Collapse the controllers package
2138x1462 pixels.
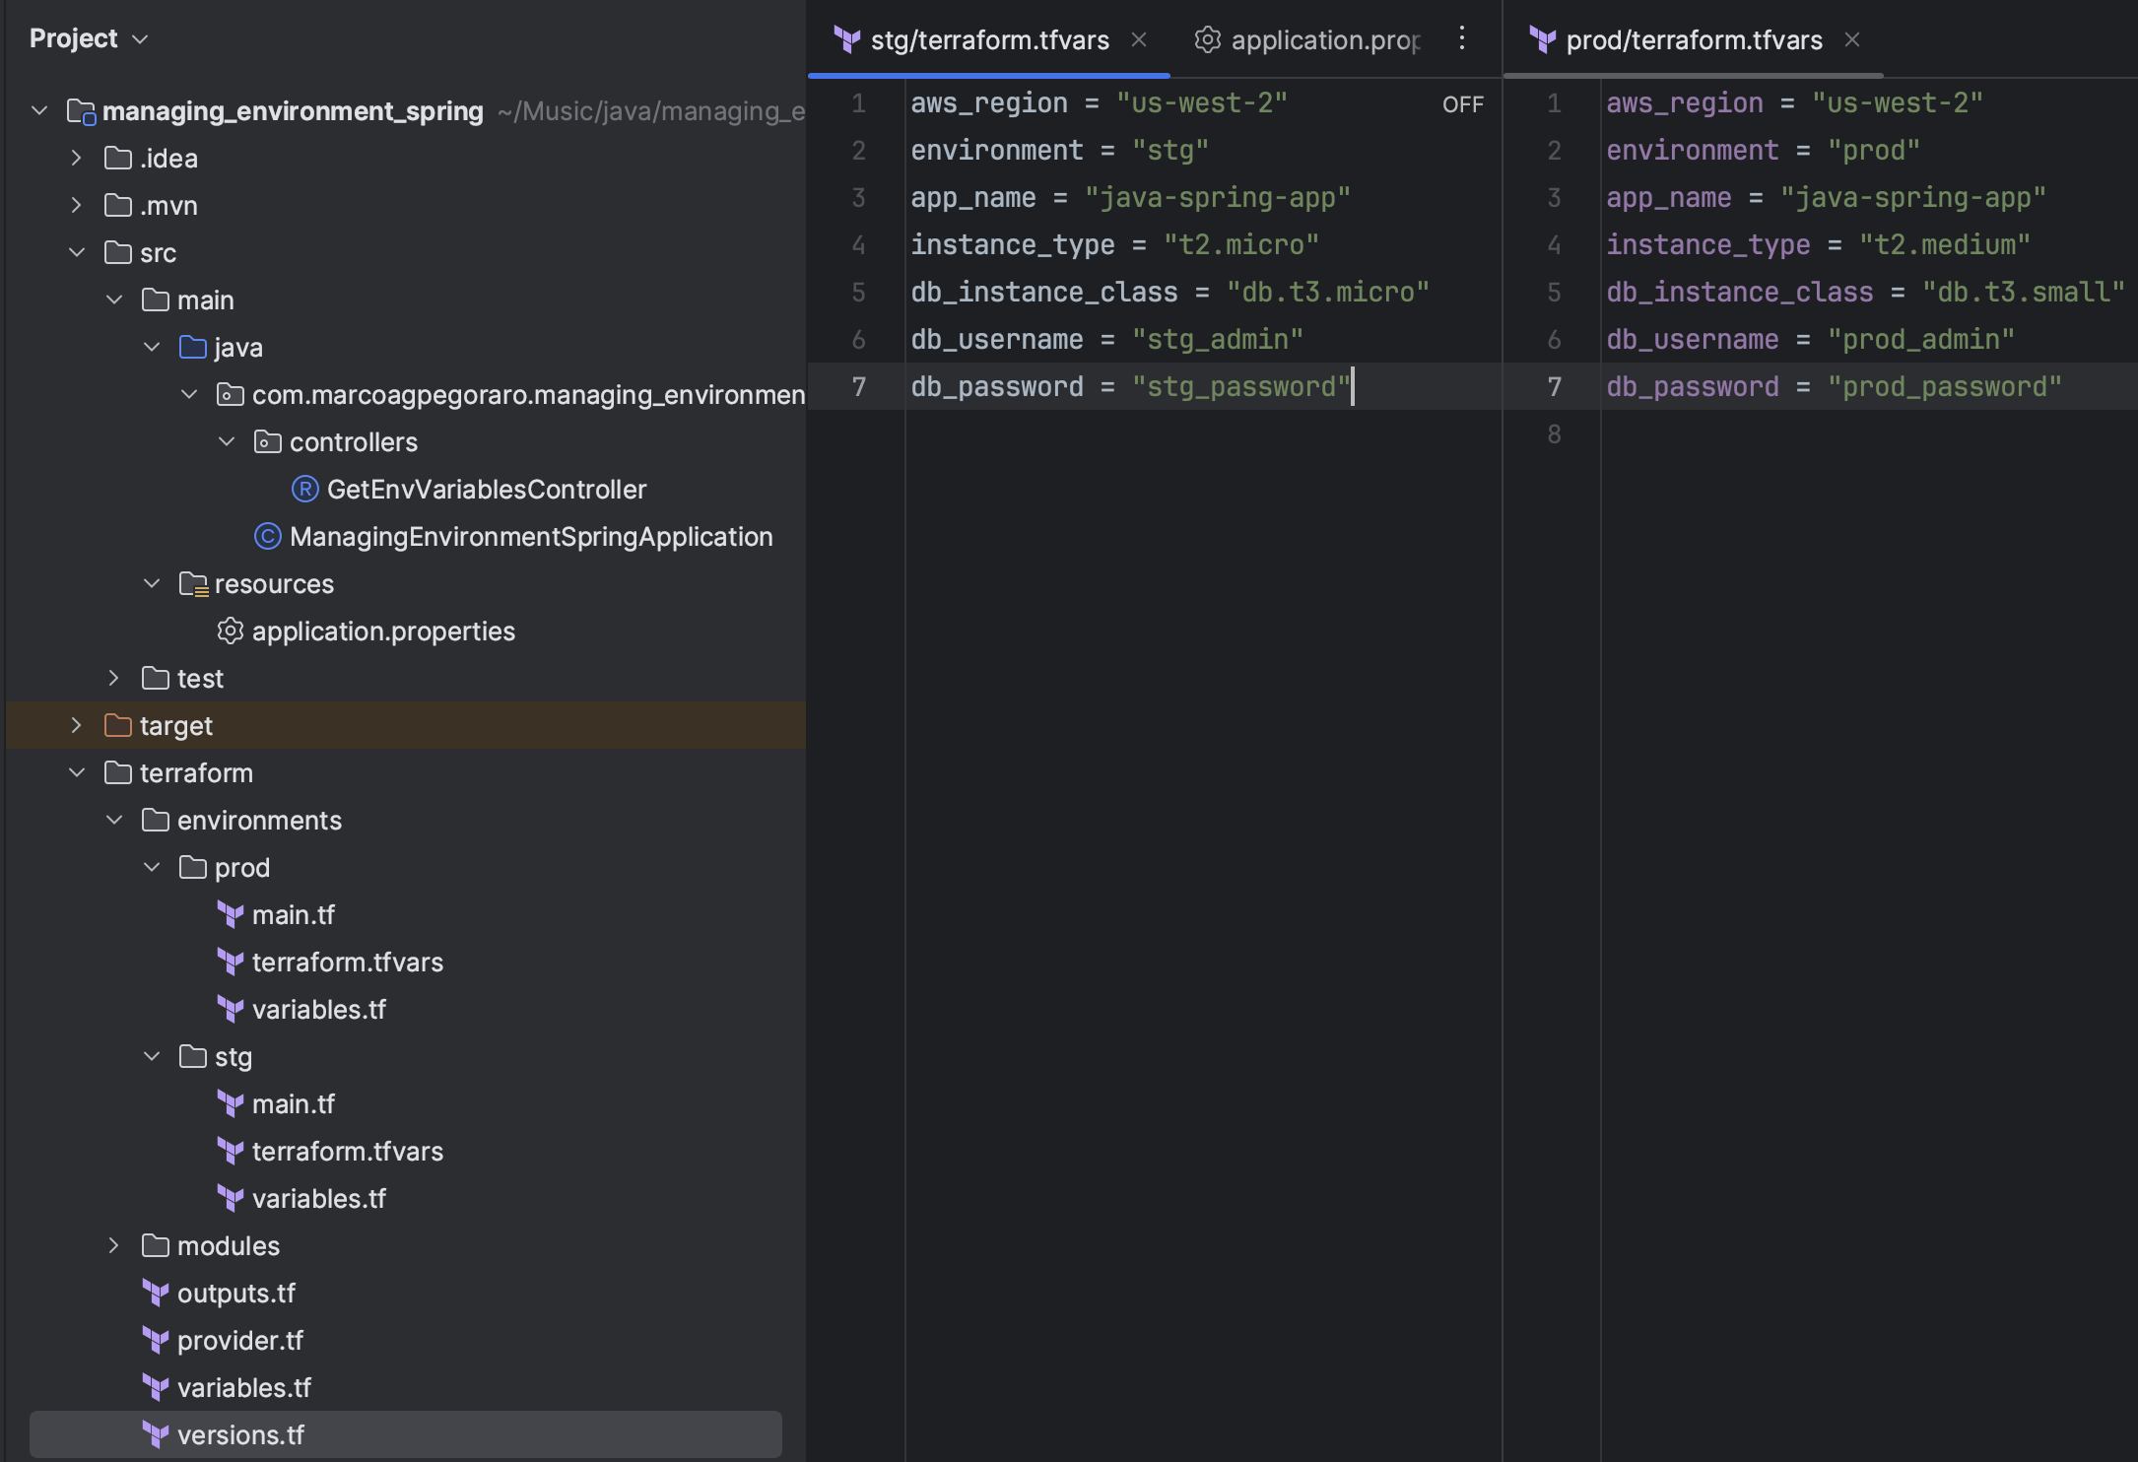tap(227, 441)
